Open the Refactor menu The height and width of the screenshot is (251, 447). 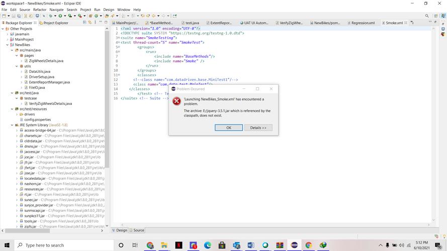click(40, 10)
